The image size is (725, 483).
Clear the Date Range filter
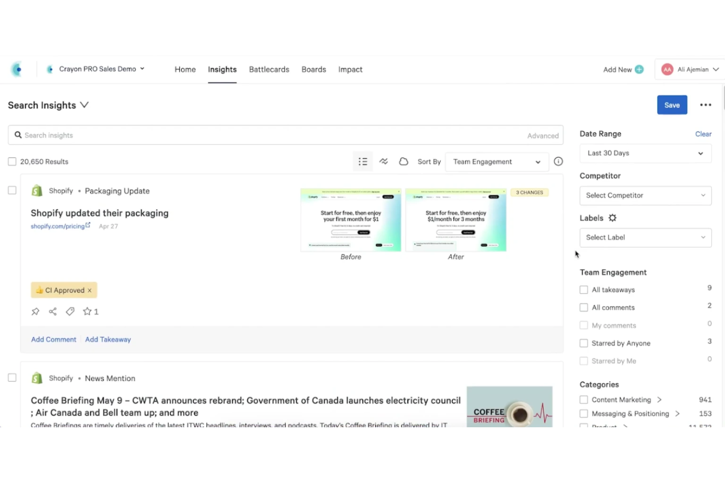coord(703,134)
